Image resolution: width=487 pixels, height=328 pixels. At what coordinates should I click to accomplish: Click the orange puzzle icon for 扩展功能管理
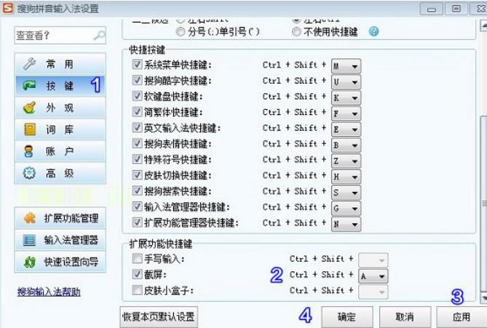(30, 218)
